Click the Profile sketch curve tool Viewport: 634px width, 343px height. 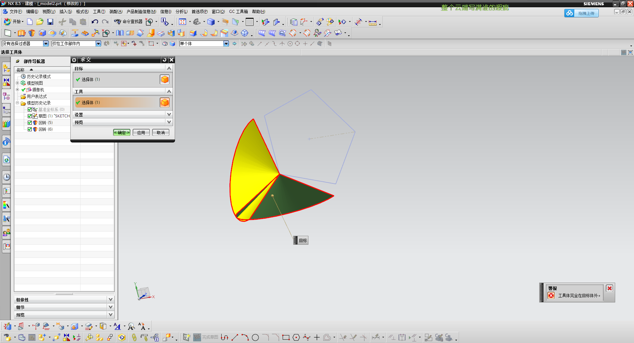(225, 337)
